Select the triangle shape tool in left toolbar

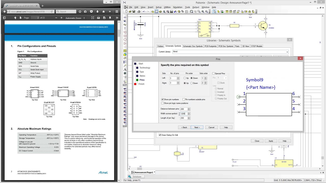(x=125, y=43)
